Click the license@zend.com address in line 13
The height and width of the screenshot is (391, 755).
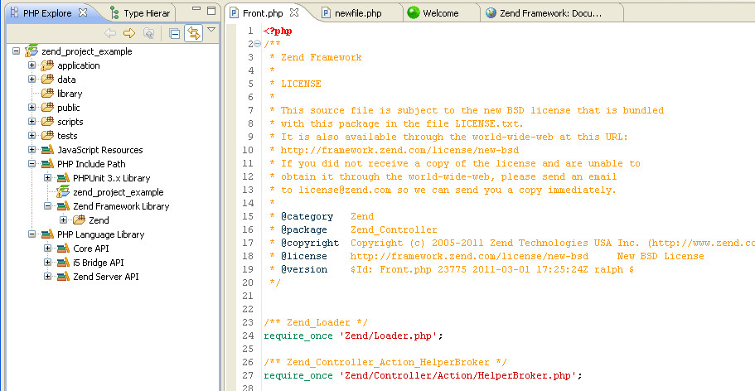345,190
